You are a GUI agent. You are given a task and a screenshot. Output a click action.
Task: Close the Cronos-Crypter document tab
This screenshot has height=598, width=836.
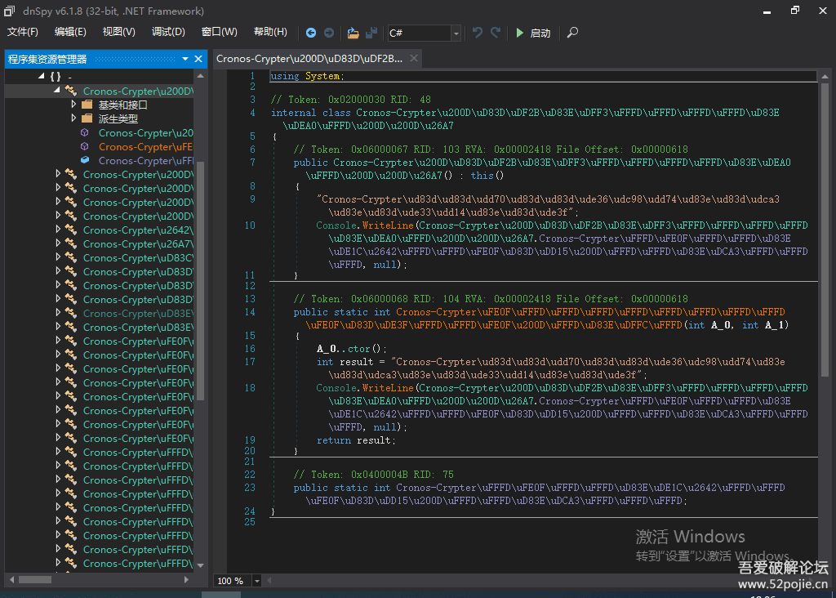(414, 58)
